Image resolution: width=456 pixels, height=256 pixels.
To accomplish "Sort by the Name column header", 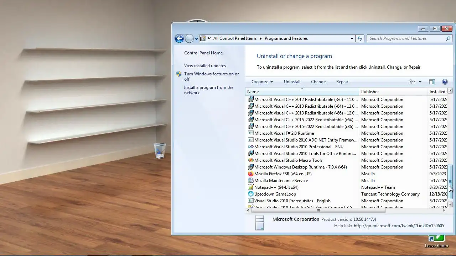I will tap(302, 92).
